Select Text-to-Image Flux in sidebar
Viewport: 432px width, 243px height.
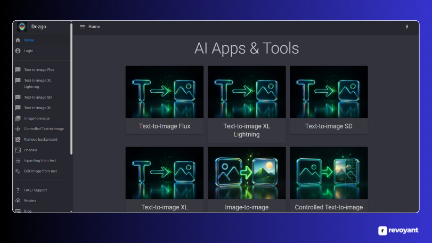coord(39,70)
